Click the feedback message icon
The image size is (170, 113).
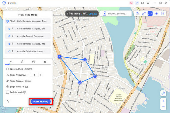(142, 3)
